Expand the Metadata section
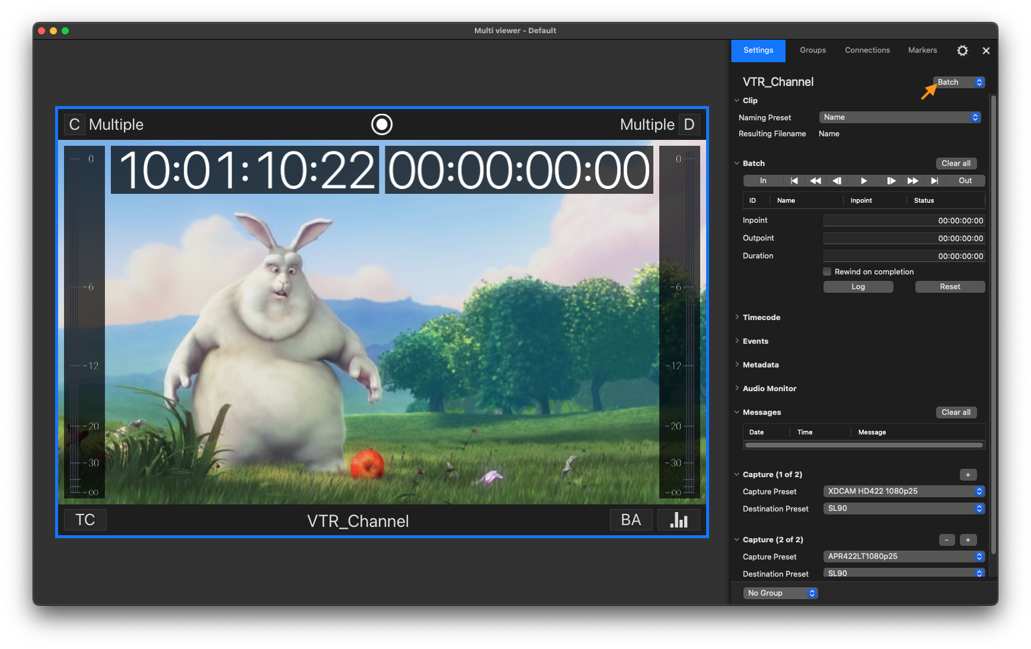The height and width of the screenshot is (649, 1031). click(x=737, y=365)
